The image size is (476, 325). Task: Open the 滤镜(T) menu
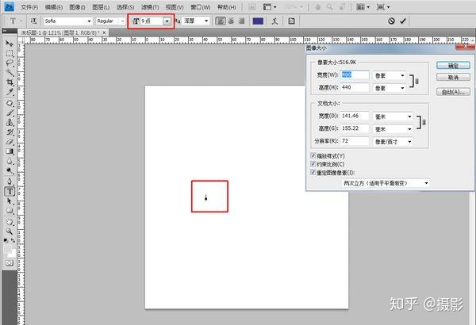click(150, 7)
